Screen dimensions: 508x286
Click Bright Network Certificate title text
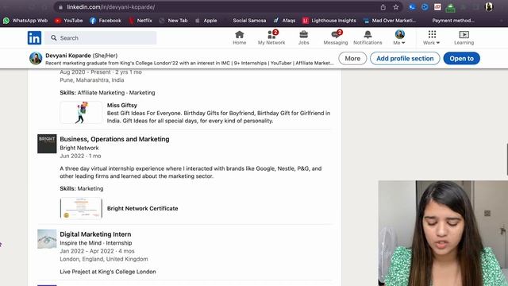pyautogui.click(x=143, y=208)
